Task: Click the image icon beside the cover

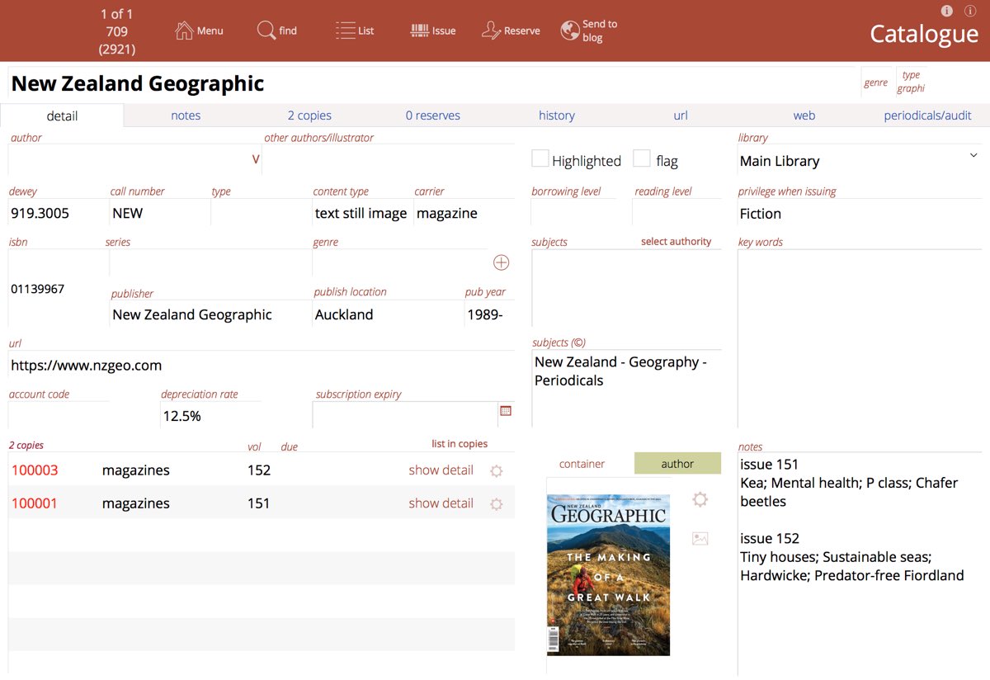Action: click(x=700, y=539)
